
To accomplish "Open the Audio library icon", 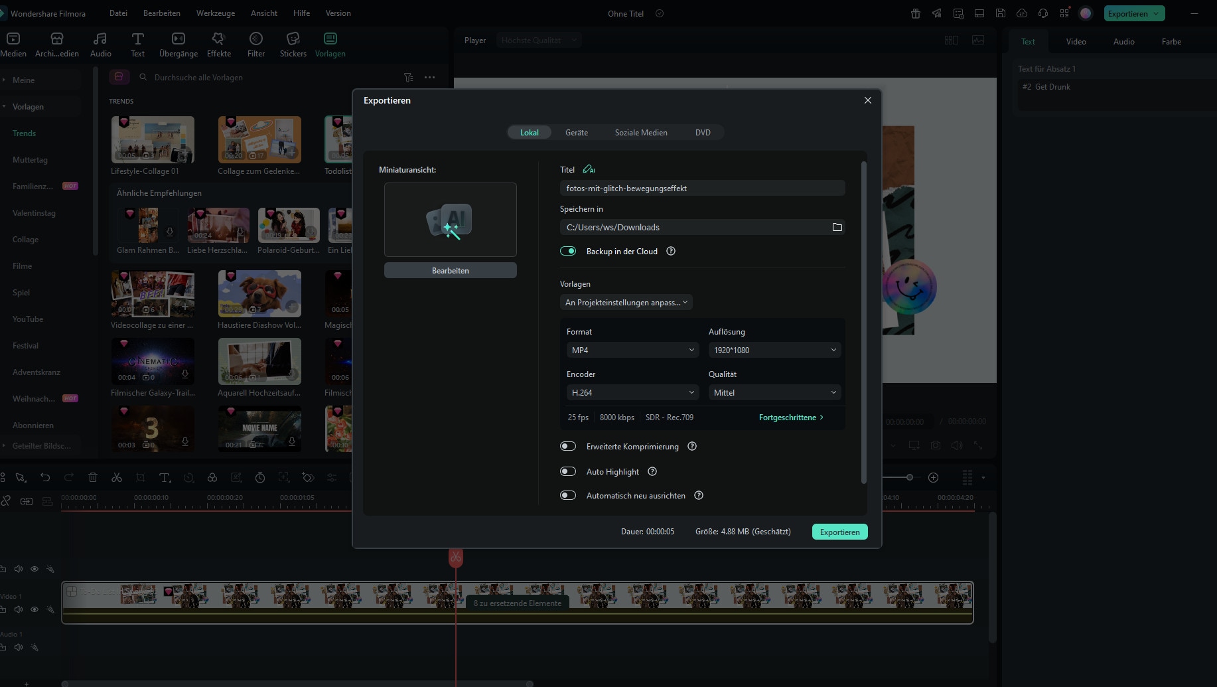I will pyautogui.click(x=100, y=44).
